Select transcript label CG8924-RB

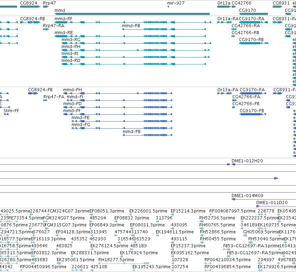pos(32,19)
